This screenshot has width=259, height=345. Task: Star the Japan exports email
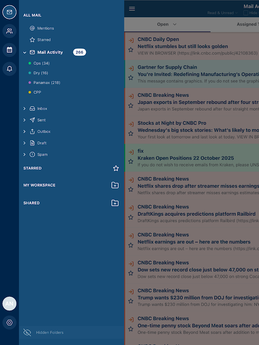tap(131, 106)
